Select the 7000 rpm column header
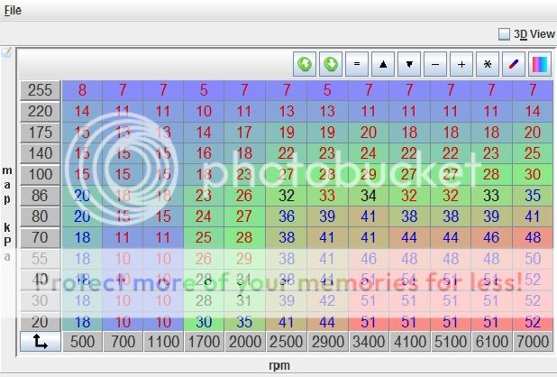Viewport: 557px width, 377px height. 532,343
